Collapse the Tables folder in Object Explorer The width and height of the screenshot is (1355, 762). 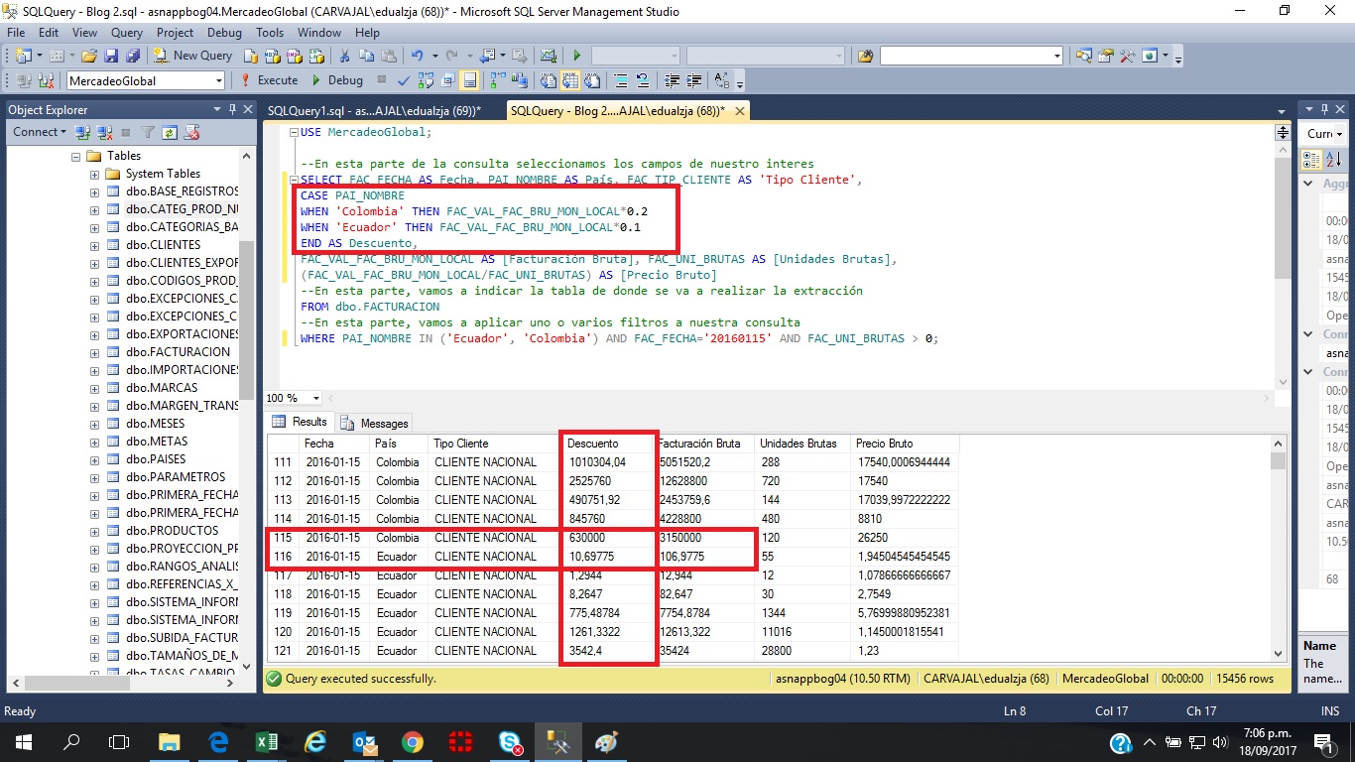tap(75, 156)
